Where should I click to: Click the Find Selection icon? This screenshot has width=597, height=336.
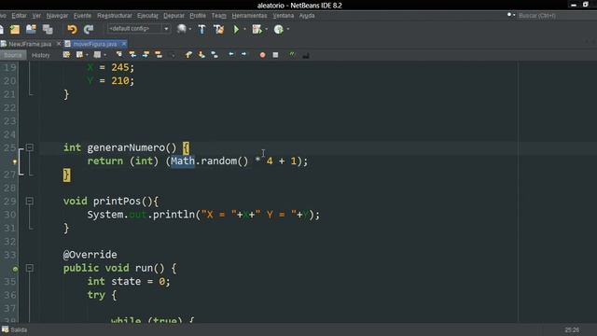[x=119, y=55]
